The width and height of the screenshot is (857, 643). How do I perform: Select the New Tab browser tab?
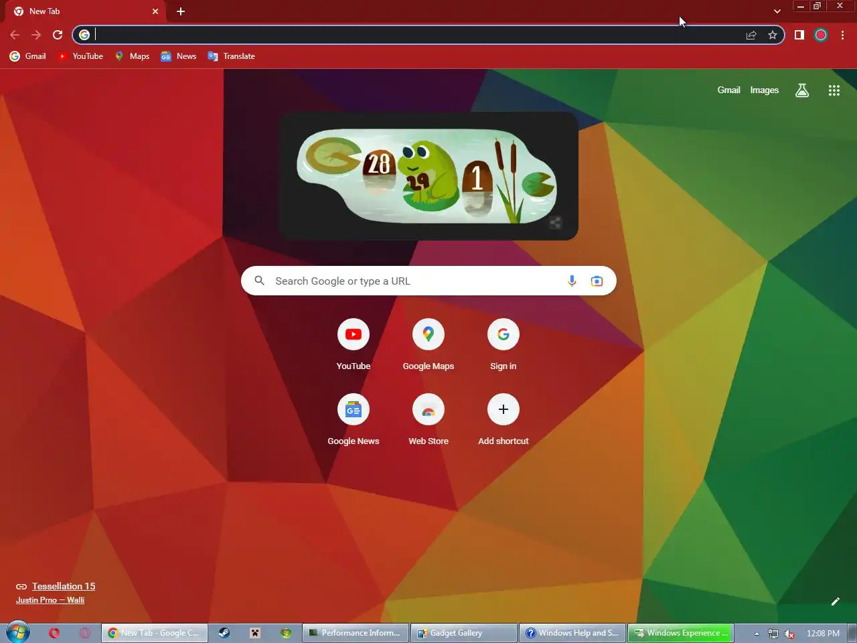click(x=86, y=11)
